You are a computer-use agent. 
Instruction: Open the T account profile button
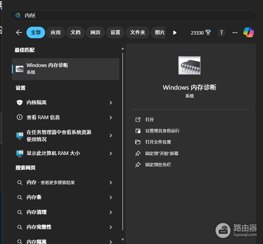[221, 32]
